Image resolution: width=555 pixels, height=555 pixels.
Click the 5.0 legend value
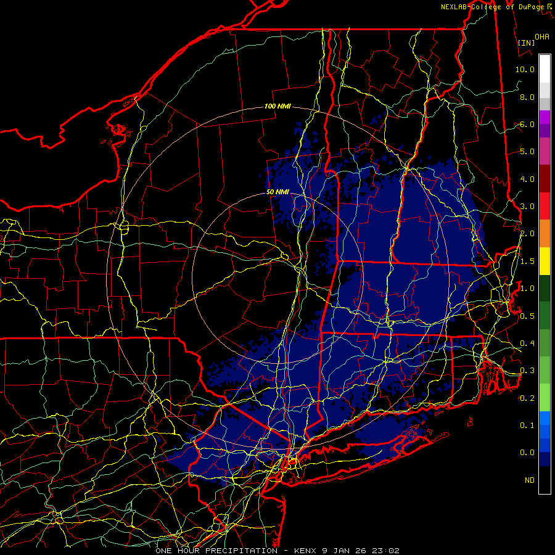pos(527,152)
